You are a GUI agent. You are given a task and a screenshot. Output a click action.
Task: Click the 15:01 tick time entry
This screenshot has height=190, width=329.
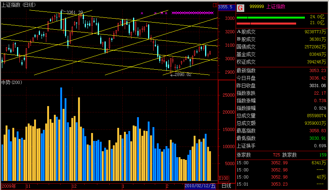243,184
